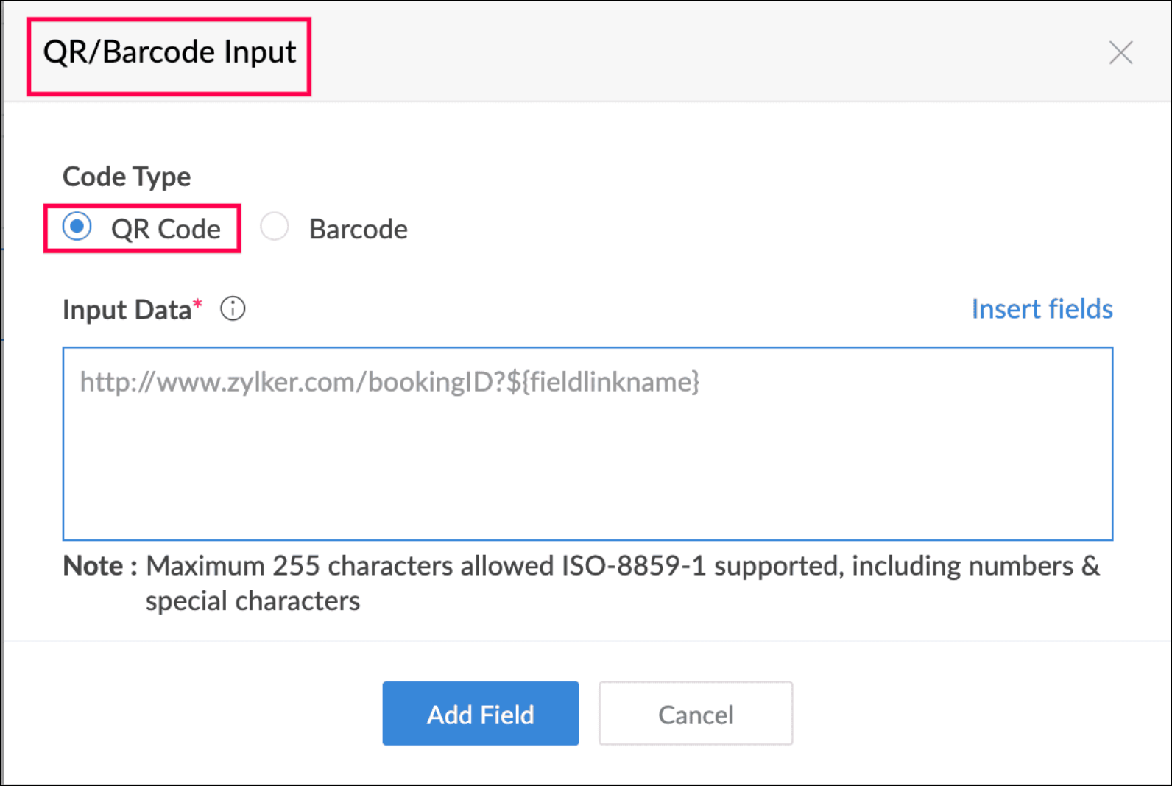Click the "Barcode" option label text
The width and height of the screenshot is (1172, 786).
click(x=359, y=230)
